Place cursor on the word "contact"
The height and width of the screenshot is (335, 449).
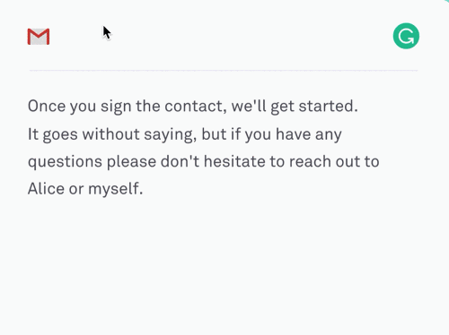194,106
